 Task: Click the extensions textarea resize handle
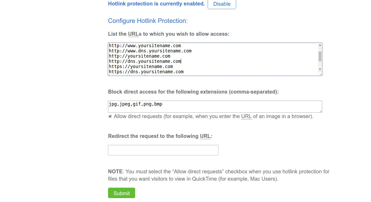[320, 111]
